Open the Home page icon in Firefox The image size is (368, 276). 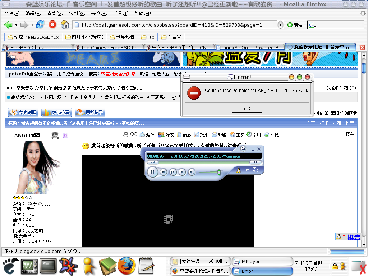point(65,25)
